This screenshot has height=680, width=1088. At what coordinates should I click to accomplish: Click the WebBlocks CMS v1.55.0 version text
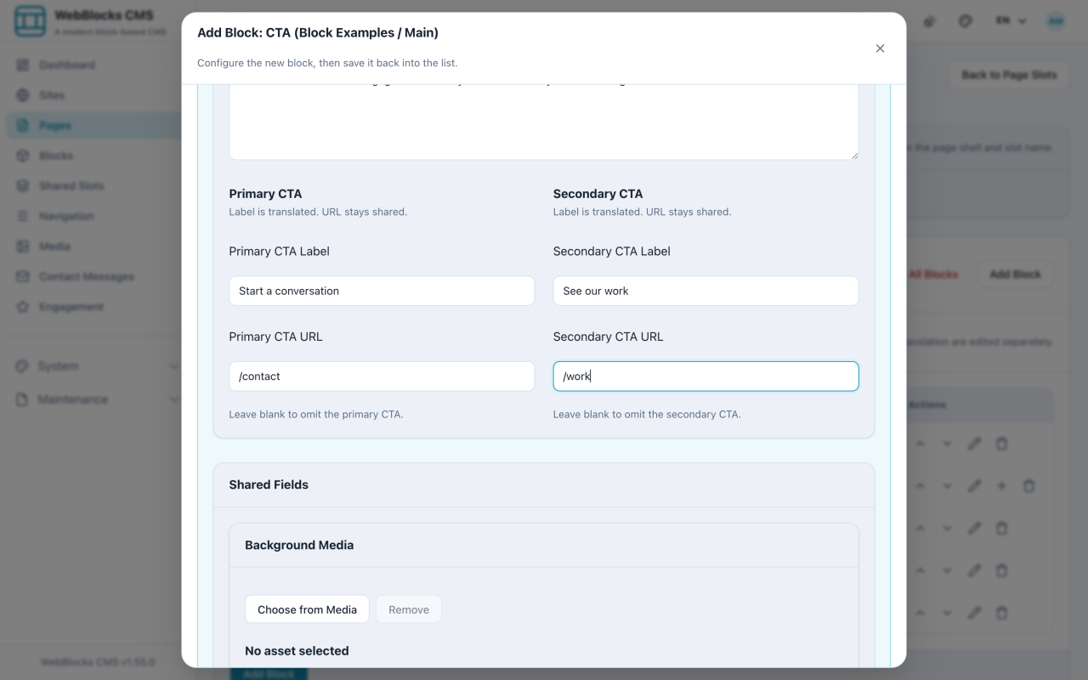point(98,662)
